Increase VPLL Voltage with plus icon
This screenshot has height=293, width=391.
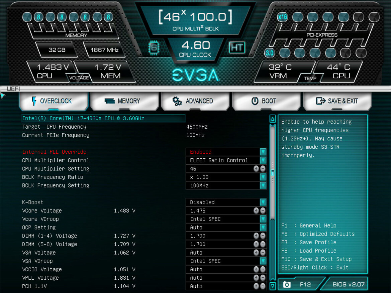coord(256,278)
